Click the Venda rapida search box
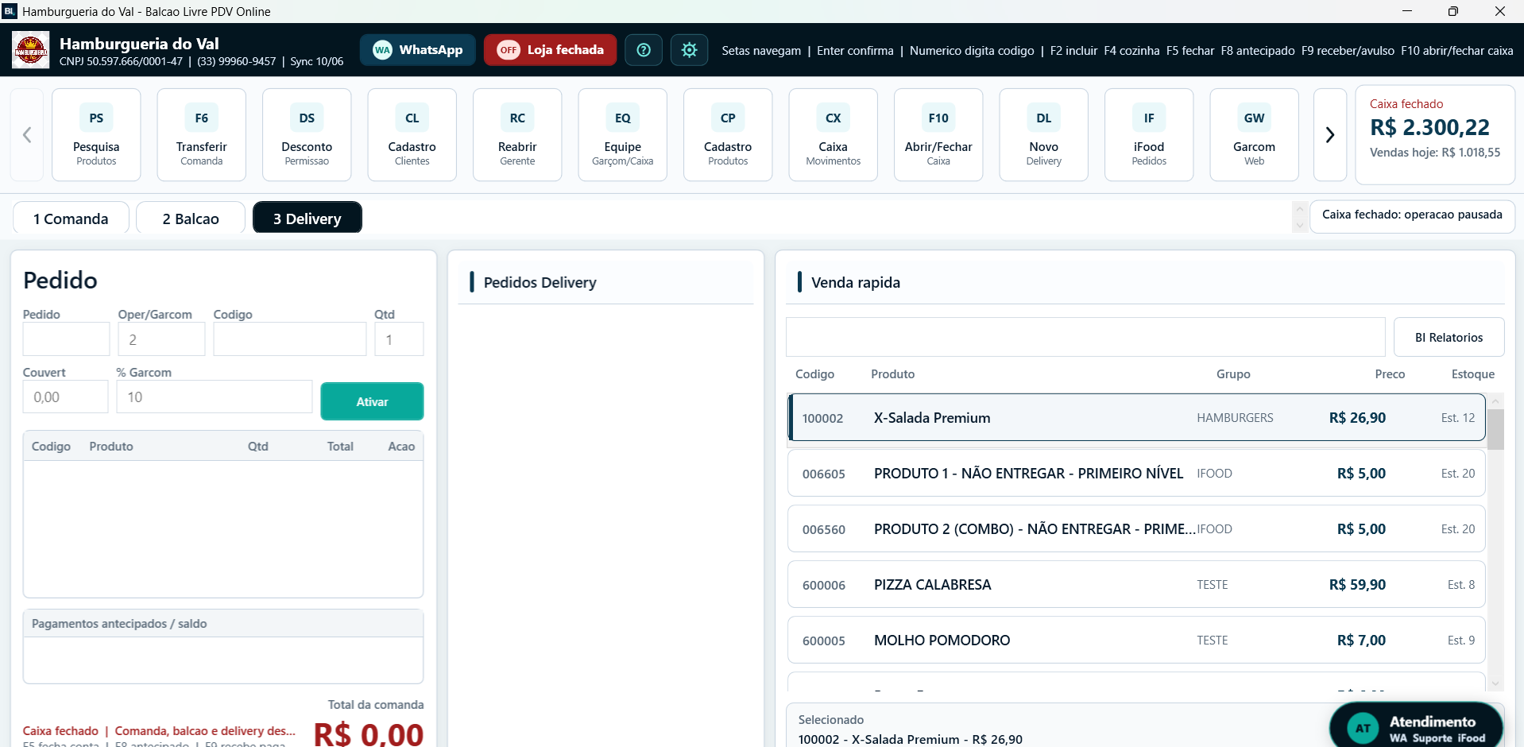Image resolution: width=1524 pixels, height=747 pixels. click(x=1085, y=338)
